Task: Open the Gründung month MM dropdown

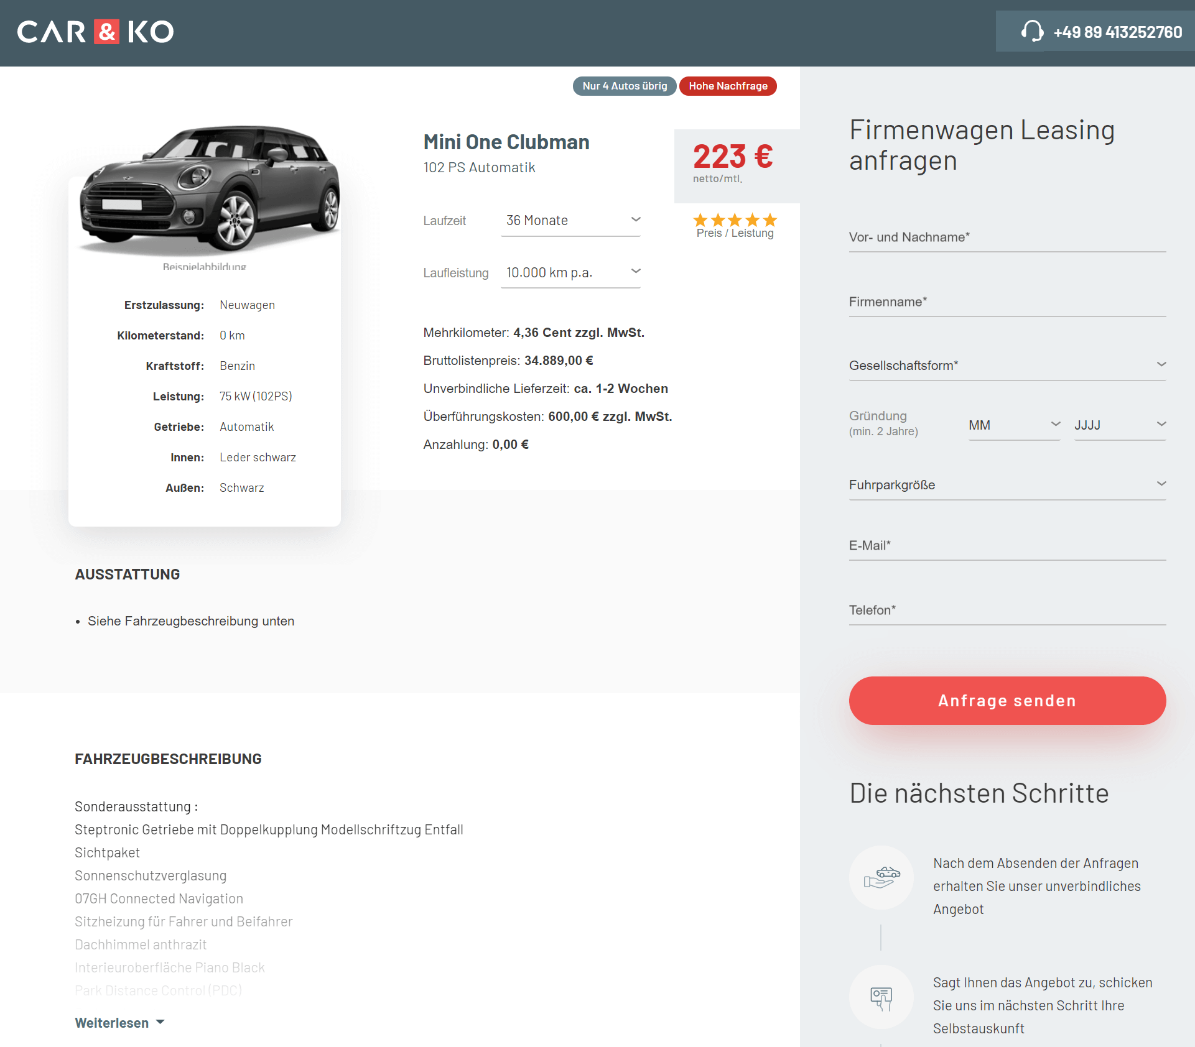Action: pyautogui.click(x=1014, y=425)
